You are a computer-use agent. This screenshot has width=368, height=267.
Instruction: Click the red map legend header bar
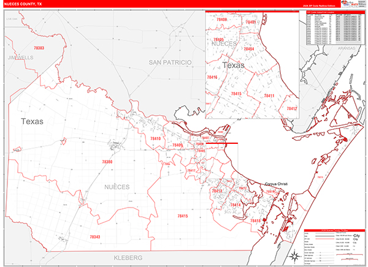pos(334,230)
